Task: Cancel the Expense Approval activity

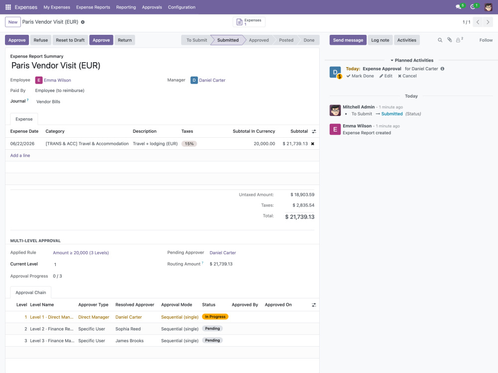Action: coord(407,76)
